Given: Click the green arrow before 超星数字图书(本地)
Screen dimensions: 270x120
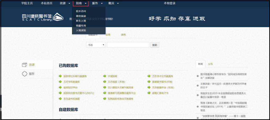Looking at the screenshot, I should click(149, 82).
